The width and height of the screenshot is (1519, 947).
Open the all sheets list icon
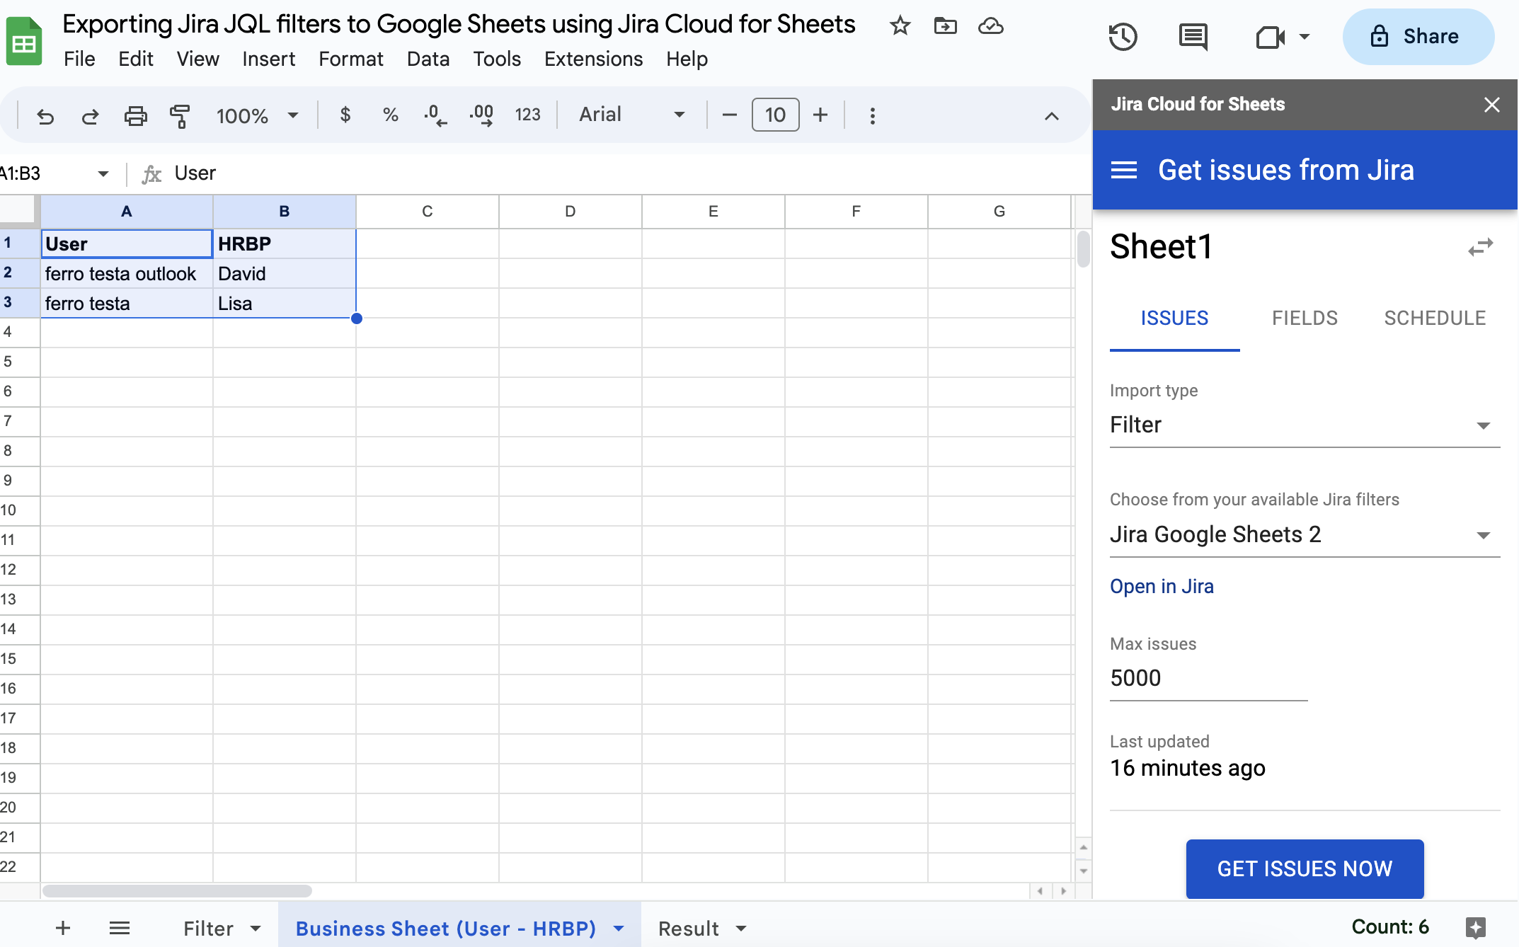[120, 928]
